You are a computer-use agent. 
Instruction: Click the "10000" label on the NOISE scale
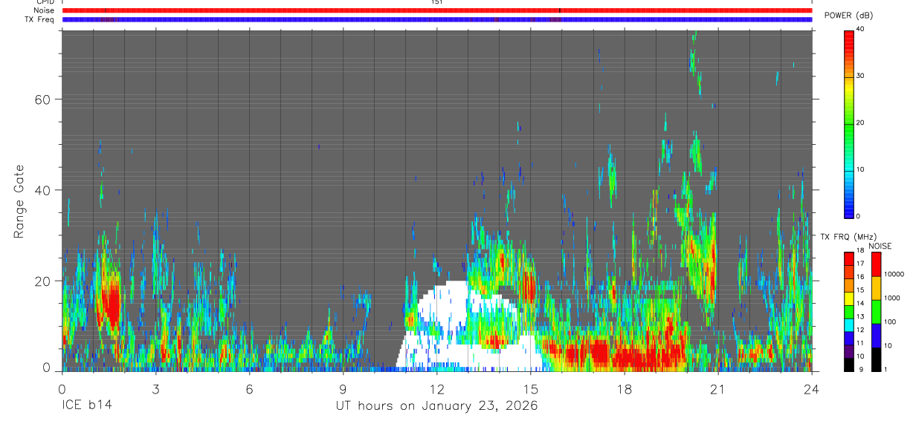[x=893, y=274]
